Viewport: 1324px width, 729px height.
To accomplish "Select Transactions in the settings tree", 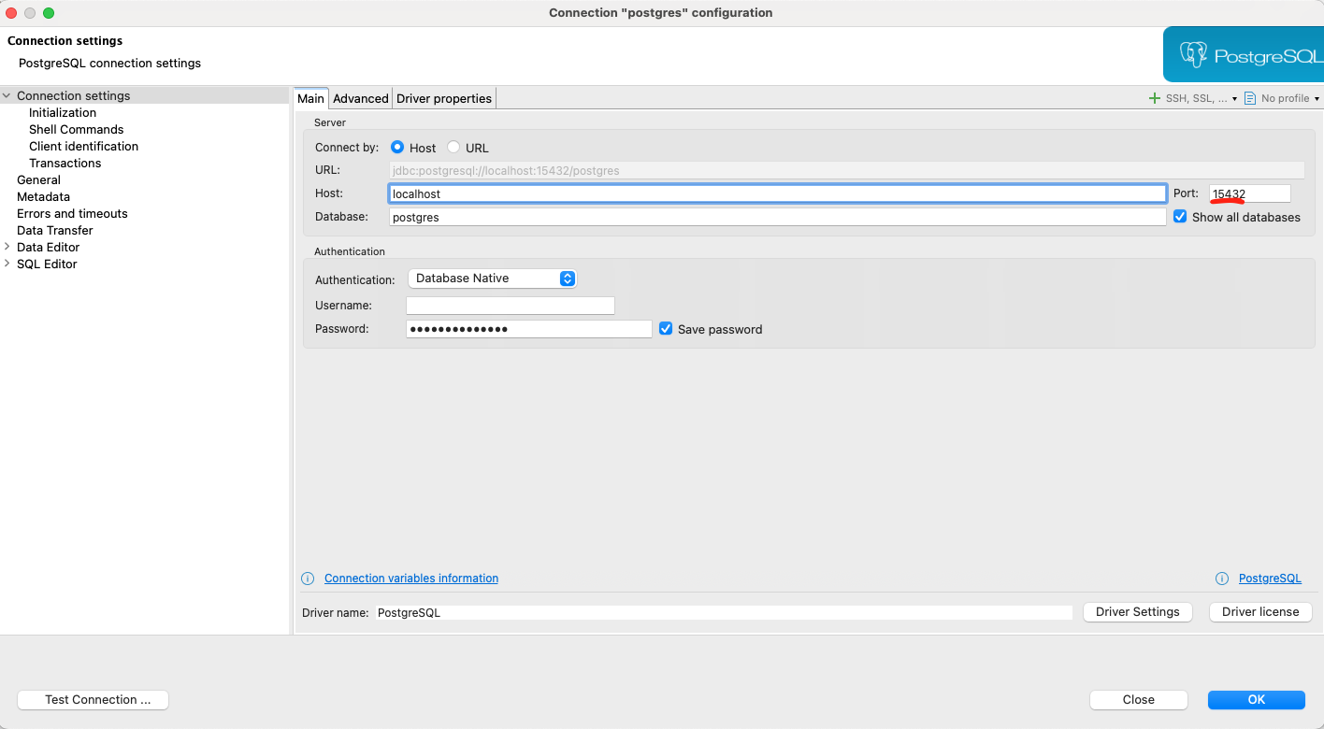I will 65,163.
